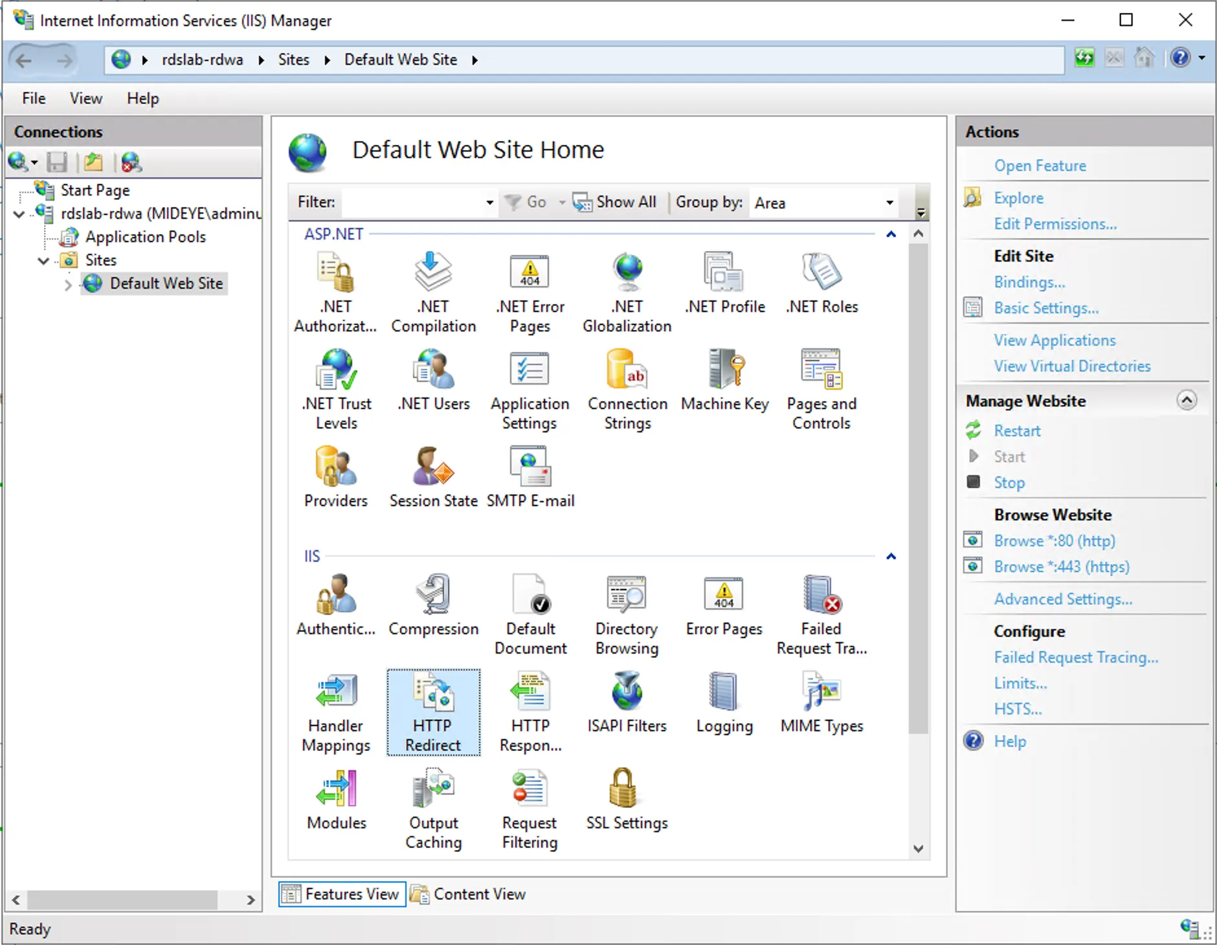The height and width of the screenshot is (945, 1217).
Task: Open the View menu
Action: 85,98
